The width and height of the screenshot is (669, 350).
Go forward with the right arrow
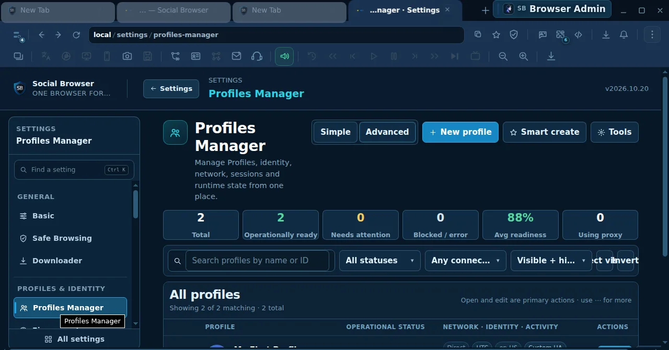point(58,35)
